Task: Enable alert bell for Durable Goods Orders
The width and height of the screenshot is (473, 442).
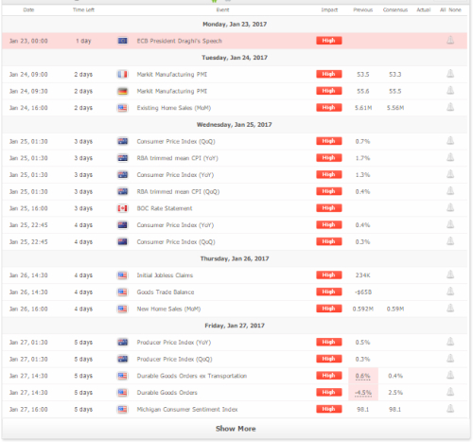Action: [x=450, y=392]
